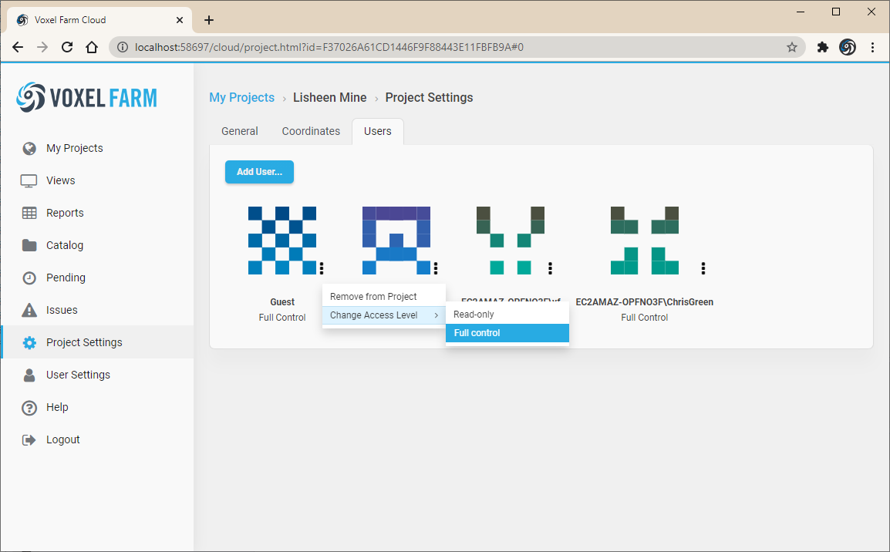Screen dimensions: 890x552
Task: Click Full Control text under Guest
Action: click(x=282, y=318)
